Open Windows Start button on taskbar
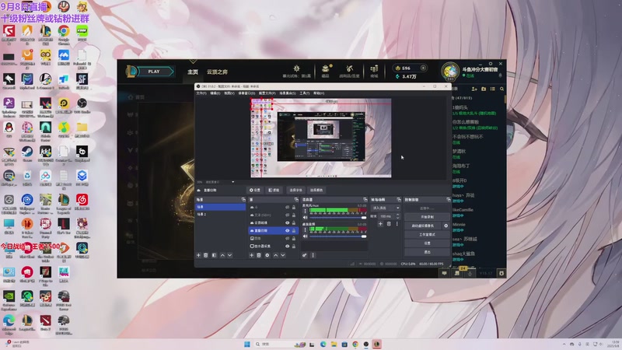Screen dimensions: 622x350 coord(247,344)
